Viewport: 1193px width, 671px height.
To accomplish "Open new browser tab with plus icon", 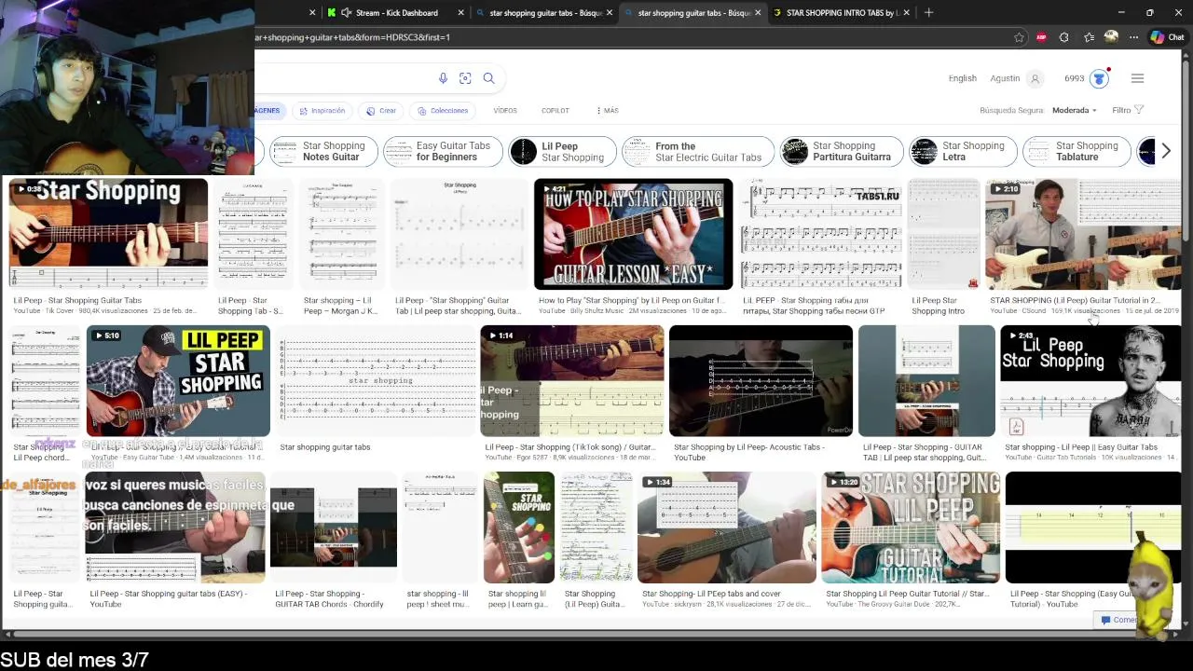I will [929, 12].
